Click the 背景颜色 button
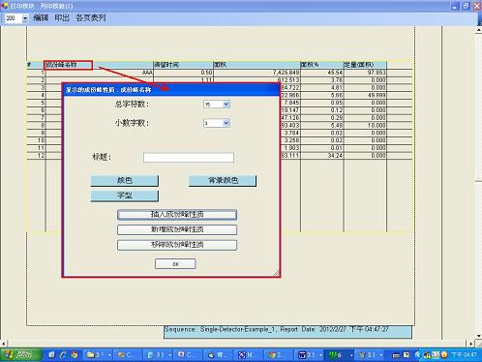This screenshot has height=362, width=482. pos(223,180)
